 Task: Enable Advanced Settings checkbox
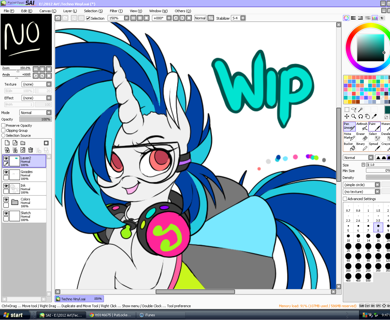pos(345,199)
